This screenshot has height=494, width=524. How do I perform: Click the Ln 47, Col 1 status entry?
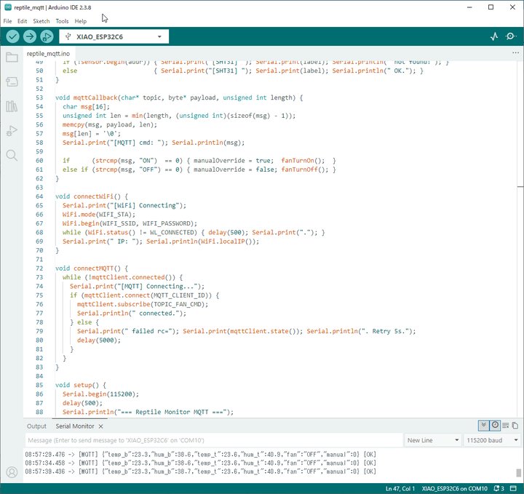[x=400, y=488]
